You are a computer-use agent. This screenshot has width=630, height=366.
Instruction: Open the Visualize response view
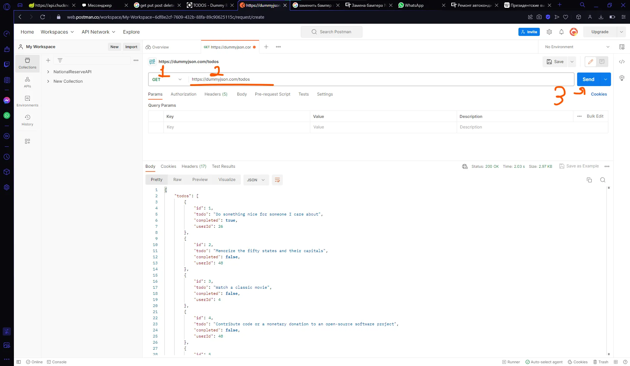[227, 180]
